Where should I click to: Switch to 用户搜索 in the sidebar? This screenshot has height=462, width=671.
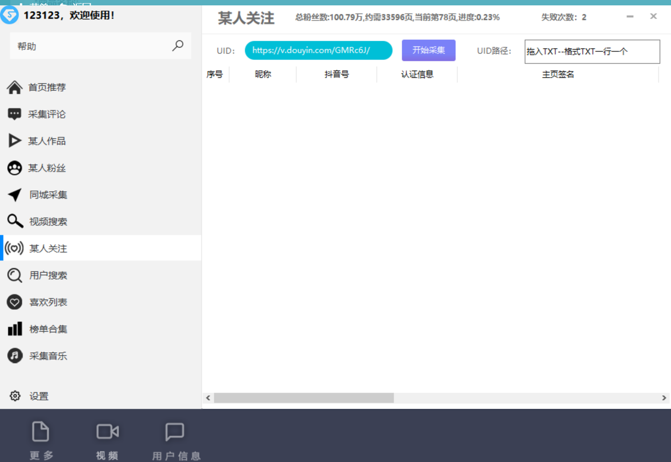[x=48, y=275]
